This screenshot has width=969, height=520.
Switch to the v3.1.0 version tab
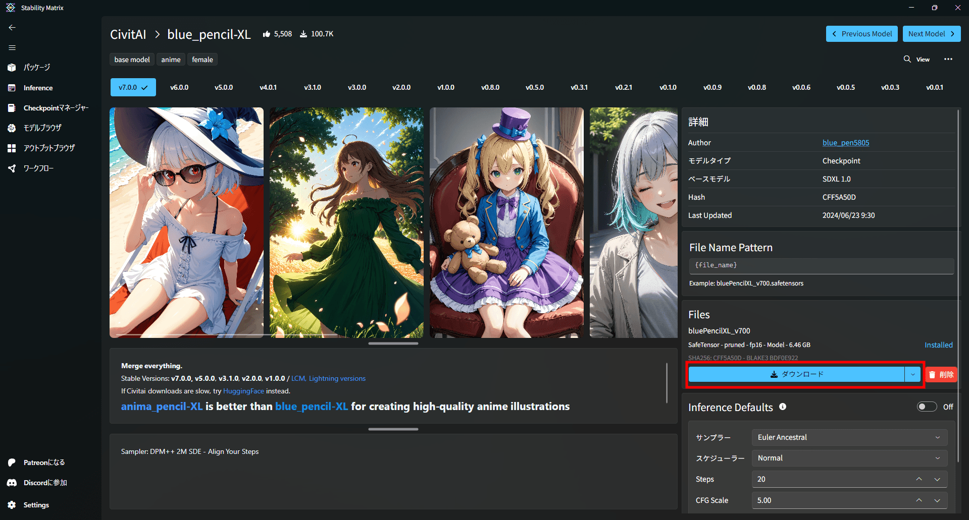(x=313, y=87)
